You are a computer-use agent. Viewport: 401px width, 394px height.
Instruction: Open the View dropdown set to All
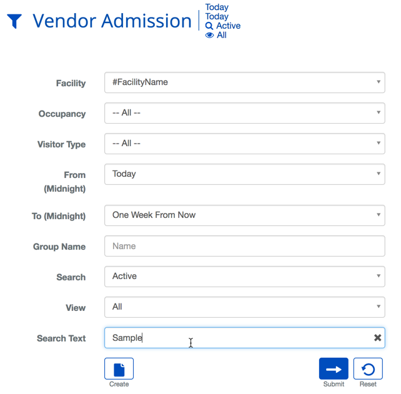pos(244,307)
